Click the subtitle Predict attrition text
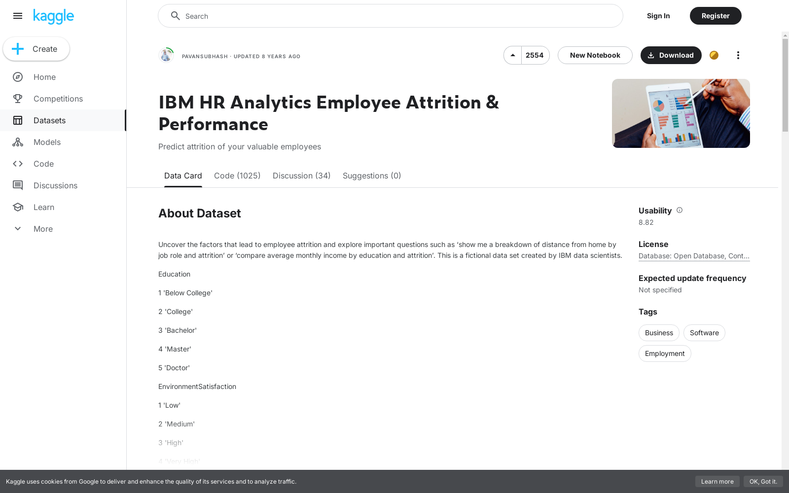Image resolution: width=789 pixels, height=493 pixels. tap(240, 146)
